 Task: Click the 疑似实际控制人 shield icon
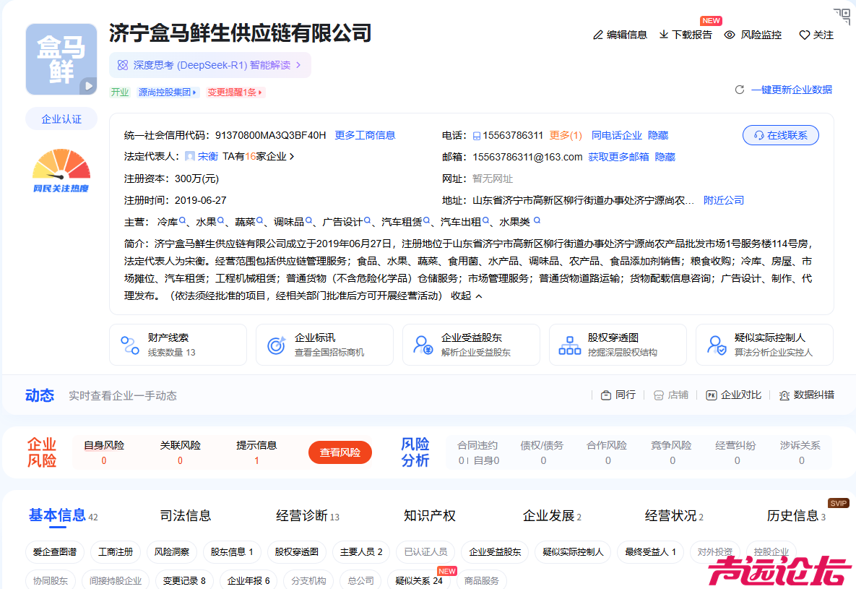pyautogui.click(x=717, y=345)
